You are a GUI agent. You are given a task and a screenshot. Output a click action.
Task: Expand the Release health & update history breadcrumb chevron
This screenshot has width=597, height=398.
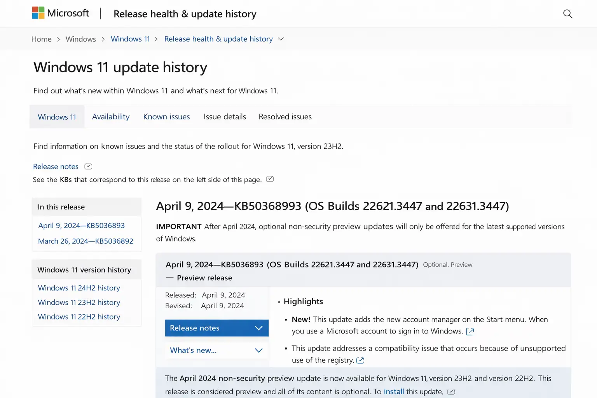coord(281,39)
